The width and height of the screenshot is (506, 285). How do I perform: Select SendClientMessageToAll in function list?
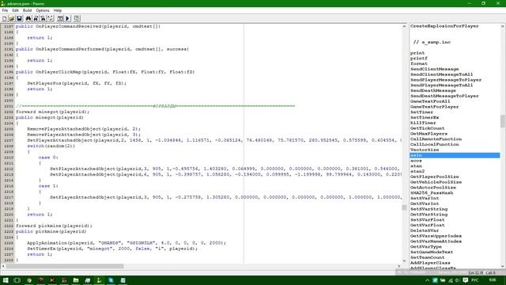coord(441,74)
